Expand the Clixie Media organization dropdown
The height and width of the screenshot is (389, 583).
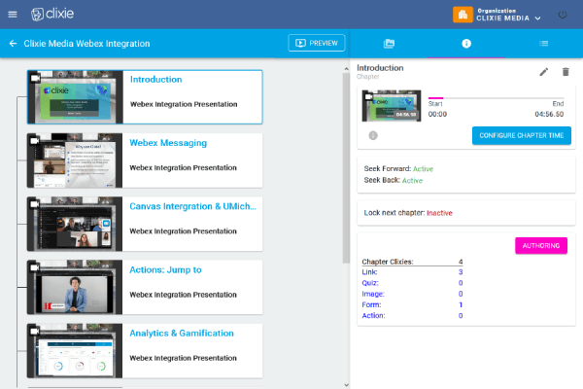537,18
